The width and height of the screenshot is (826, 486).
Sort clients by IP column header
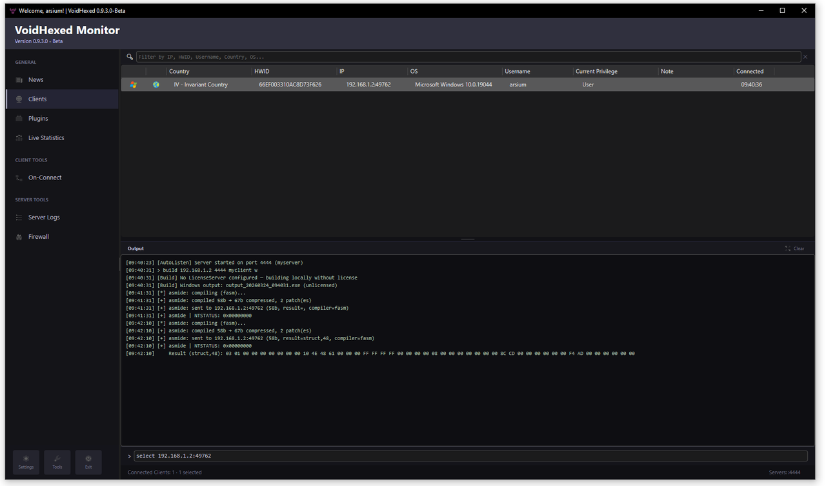[x=372, y=72]
